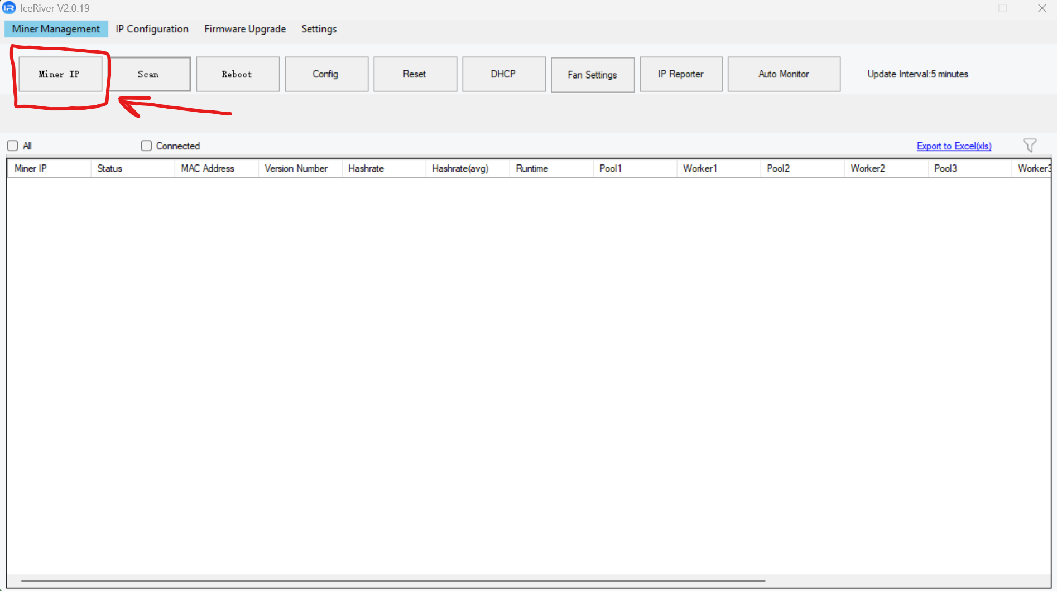
Task: Click the Miner IP button
Action: pos(60,74)
